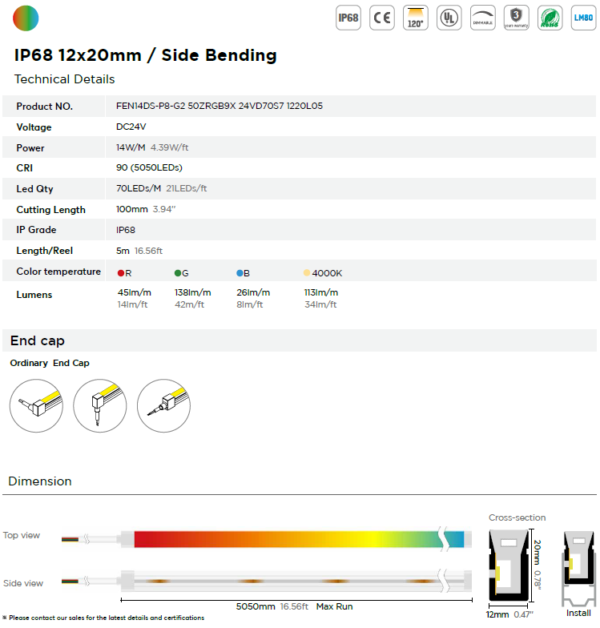Click the green G color dot
The width and height of the screenshot is (600, 628).
[x=178, y=273]
